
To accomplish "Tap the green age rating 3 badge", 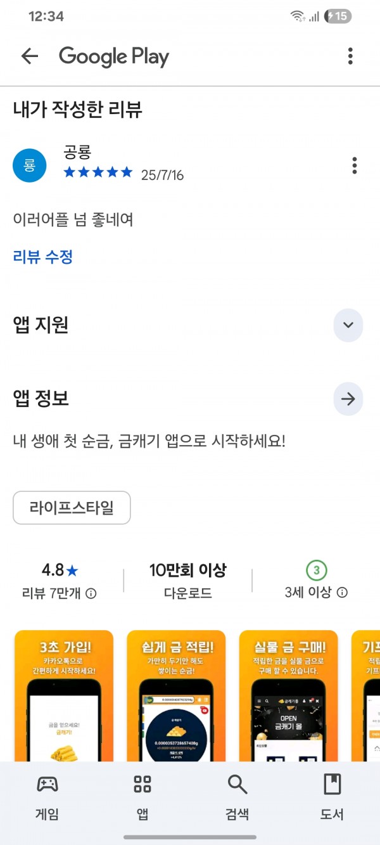I will coord(316,571).
